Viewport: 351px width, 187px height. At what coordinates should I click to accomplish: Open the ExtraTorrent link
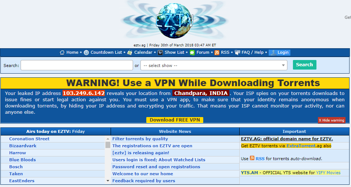[x=301, y=146]
